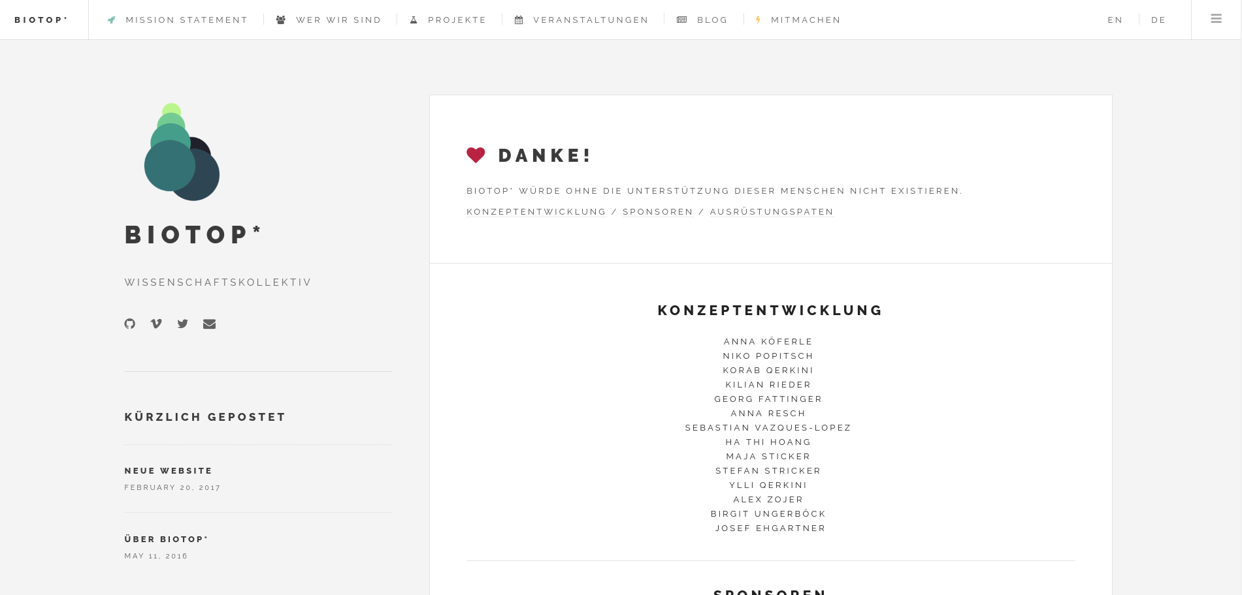
Task: Switch language to DE
Action: tap(1158, 20)
